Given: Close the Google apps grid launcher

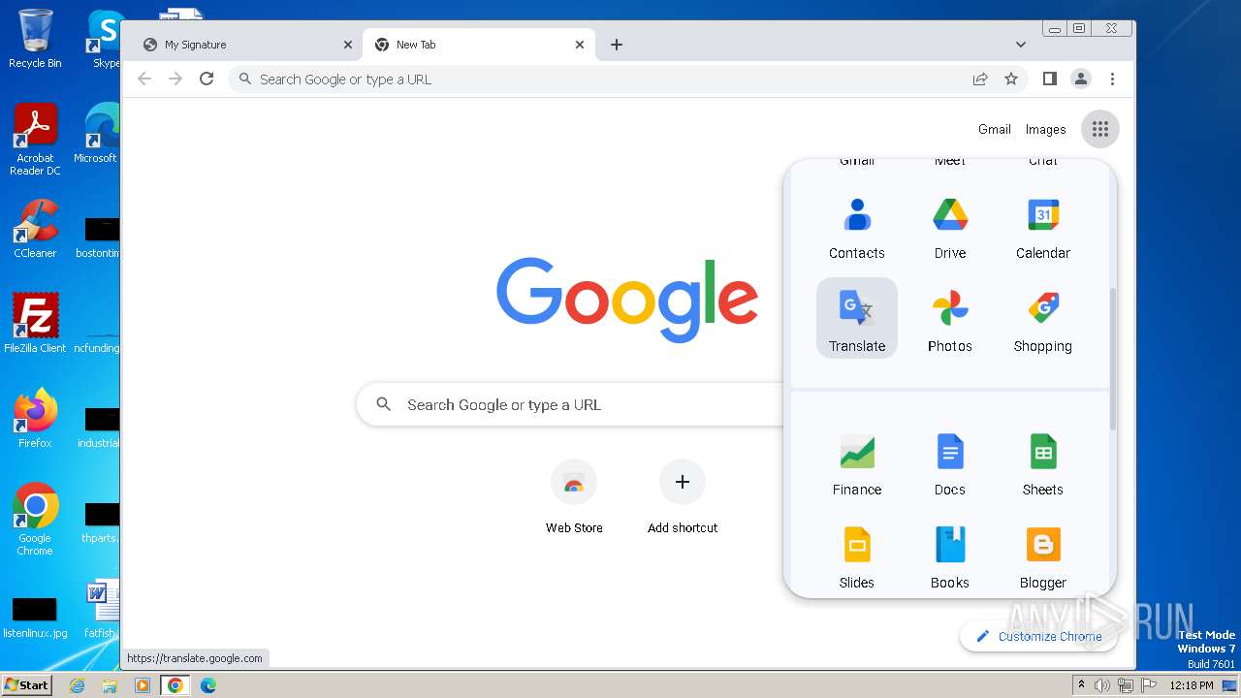Looking at the screenshot, I should tap(1099, 129).
